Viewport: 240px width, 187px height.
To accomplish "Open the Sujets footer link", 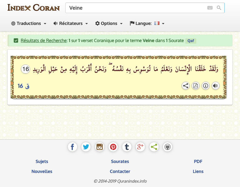I will tap(42, 161).
